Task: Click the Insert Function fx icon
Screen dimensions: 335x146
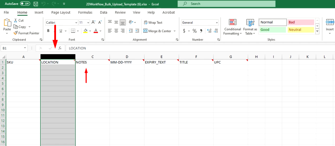Action: pos(60,48)
